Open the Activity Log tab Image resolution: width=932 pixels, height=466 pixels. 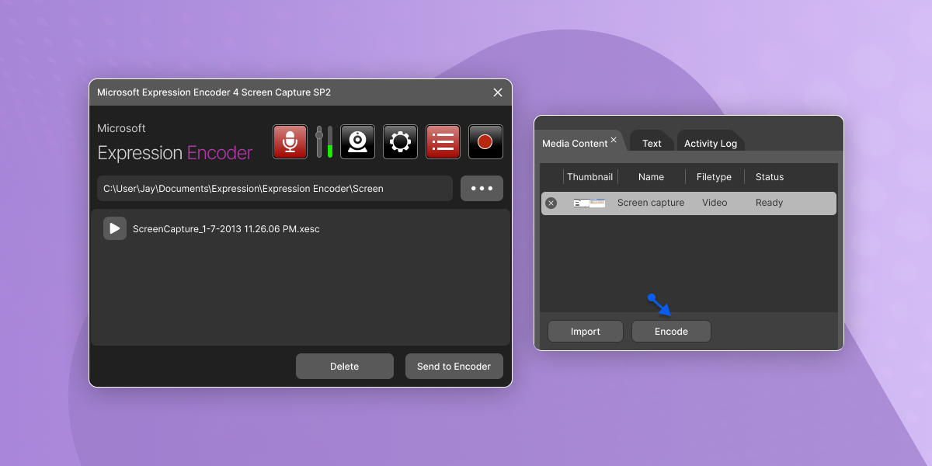coord(711,144)
